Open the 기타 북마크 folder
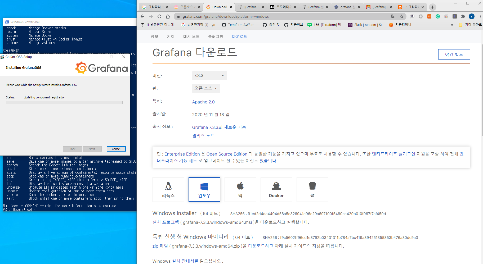This screenshot has width=483, height=264. (x=470, y=25)
